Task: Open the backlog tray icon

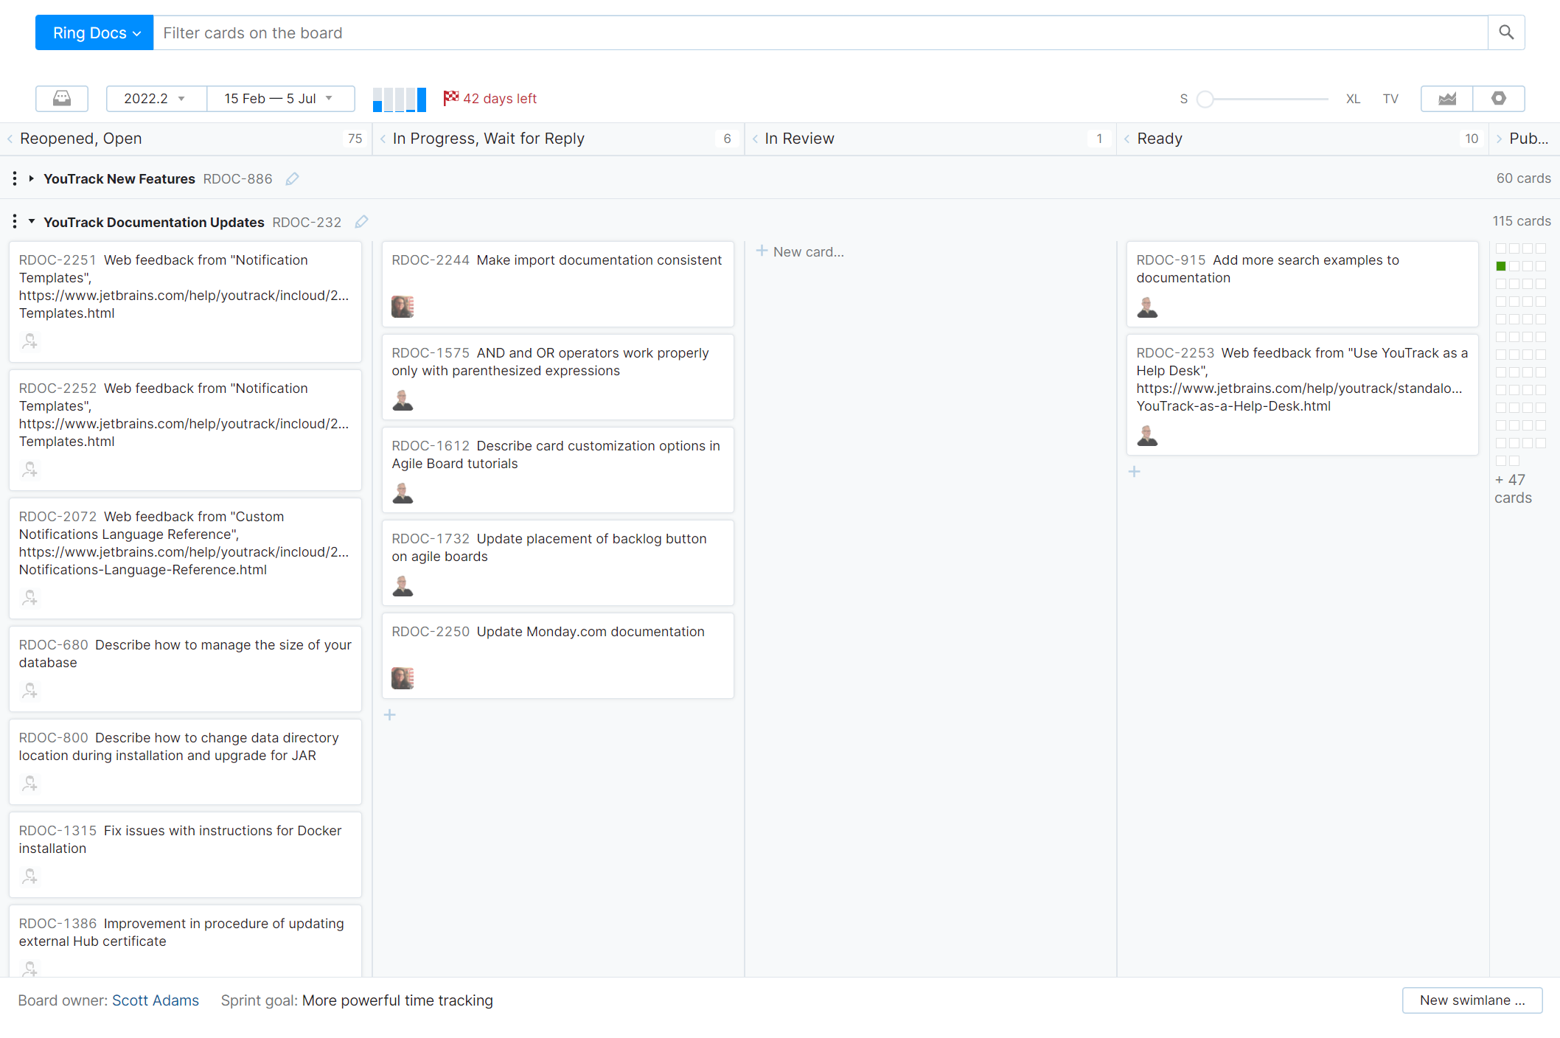Action: tap(62, 99)
